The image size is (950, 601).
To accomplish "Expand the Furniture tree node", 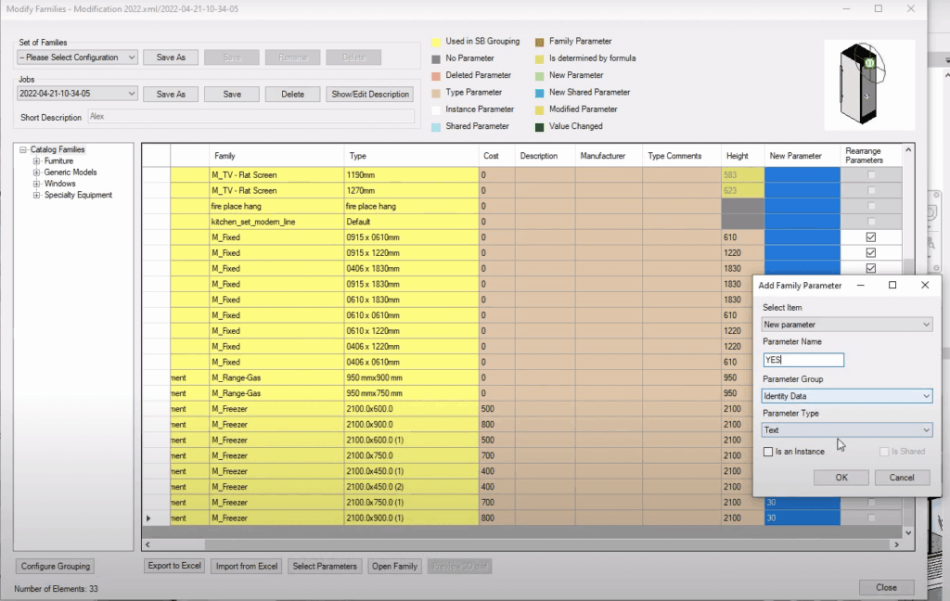I will pyautogui.click(x=36, y=161).
